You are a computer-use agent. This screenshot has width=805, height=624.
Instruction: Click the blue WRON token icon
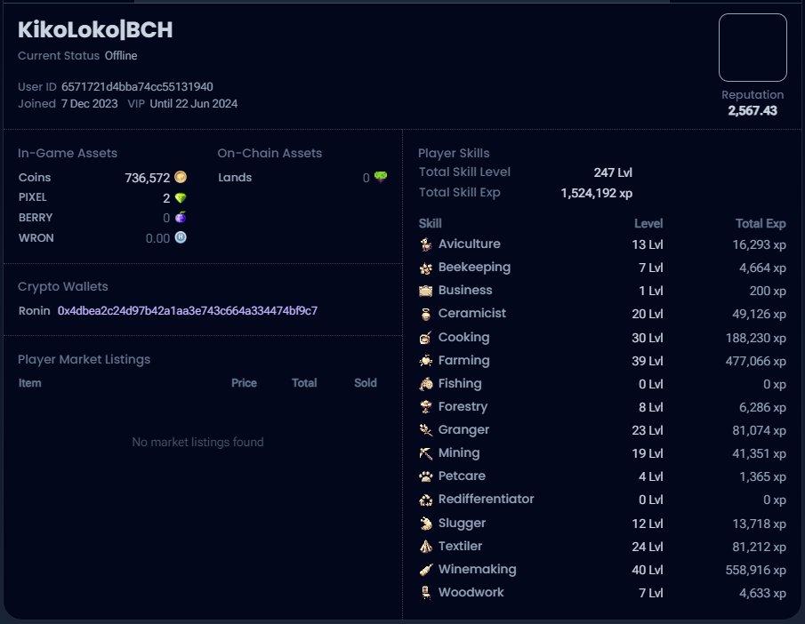coord(181,237)
